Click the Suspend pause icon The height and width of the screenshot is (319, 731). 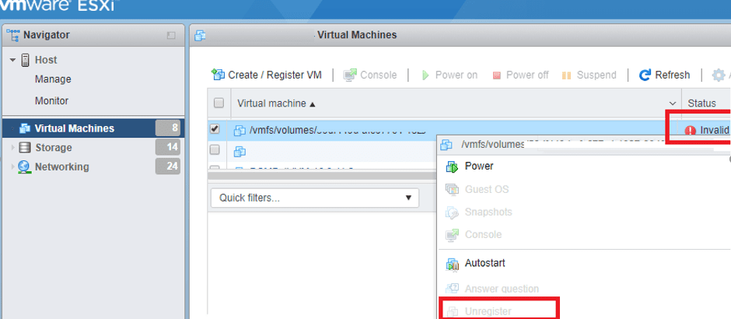567,75
